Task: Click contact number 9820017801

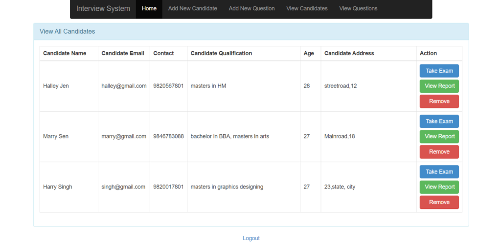Action: pyautogui.click(x=168, y=187)
